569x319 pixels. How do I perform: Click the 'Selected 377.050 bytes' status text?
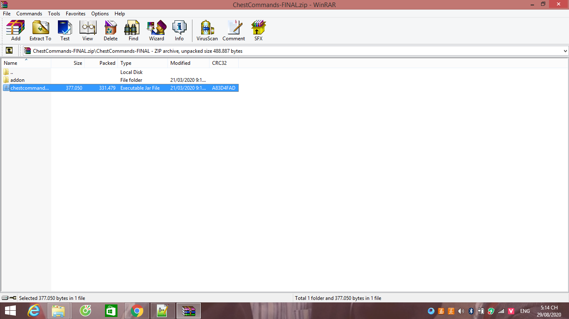[x=52, y=298]
